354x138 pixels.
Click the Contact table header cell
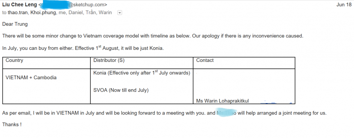244,63
